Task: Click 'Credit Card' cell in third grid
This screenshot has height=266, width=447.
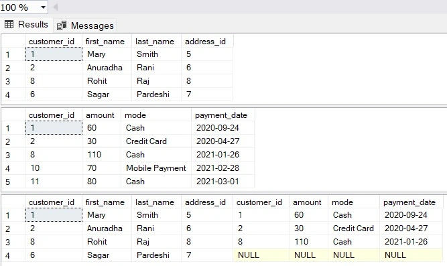Action: click(354, 228)
